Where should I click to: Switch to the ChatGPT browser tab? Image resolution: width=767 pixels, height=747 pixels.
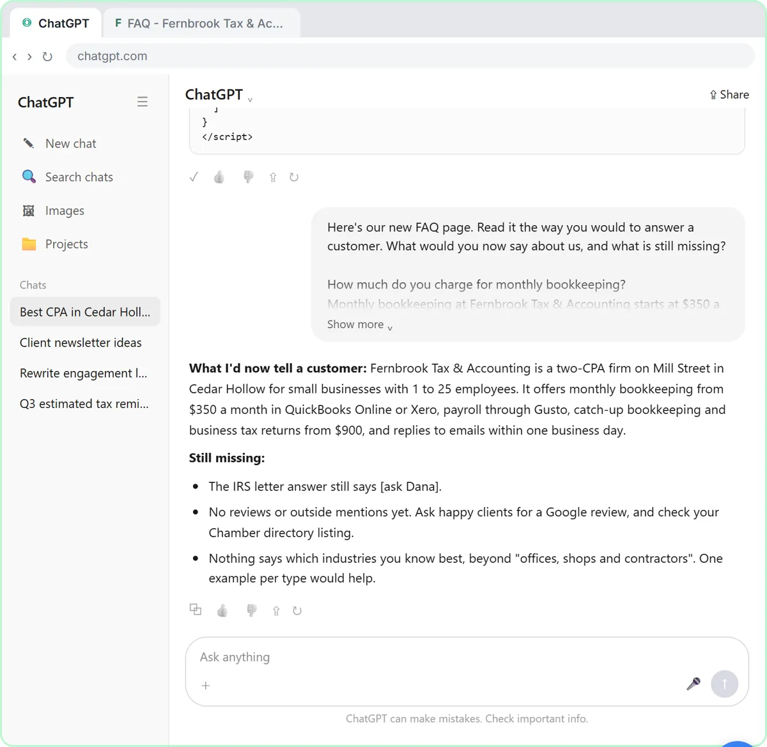point(56,24)
